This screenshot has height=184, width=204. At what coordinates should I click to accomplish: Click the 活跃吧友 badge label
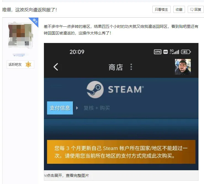point(15,64)
